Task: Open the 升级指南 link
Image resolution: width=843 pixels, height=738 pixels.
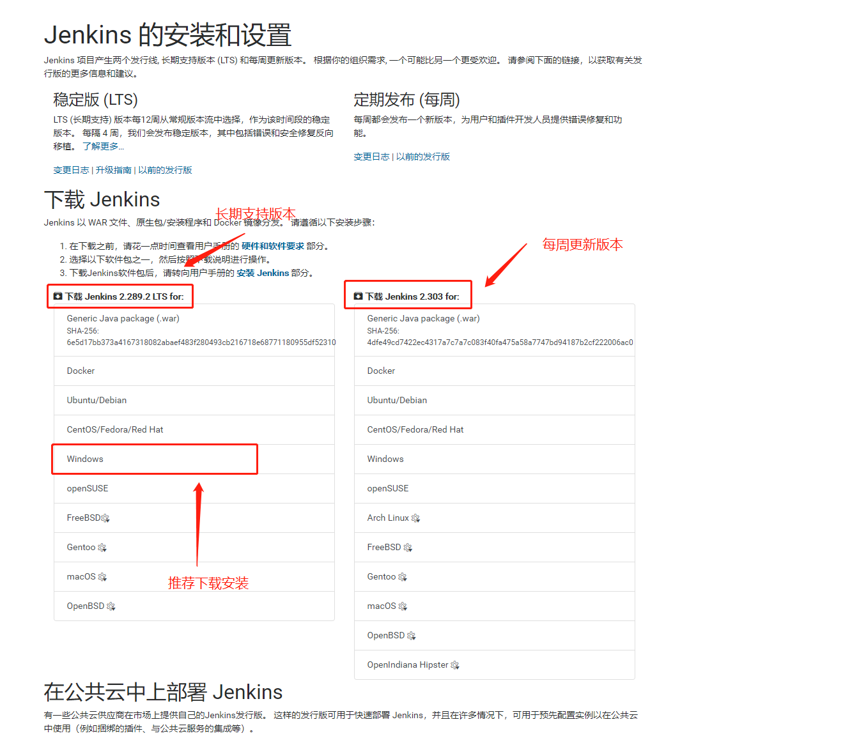Action: click(114, 170)
